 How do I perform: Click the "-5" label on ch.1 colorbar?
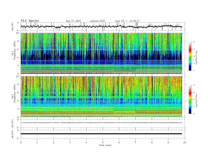coord(194,56)
